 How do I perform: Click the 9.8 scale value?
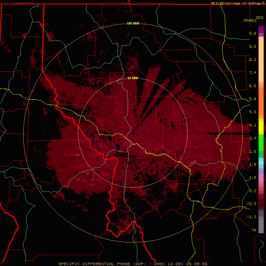(x=253, y=33)
